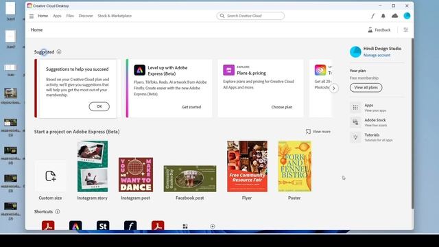439x247 pixels.
Task: Click the Feedback flask icon
Action: click(370, 30)
